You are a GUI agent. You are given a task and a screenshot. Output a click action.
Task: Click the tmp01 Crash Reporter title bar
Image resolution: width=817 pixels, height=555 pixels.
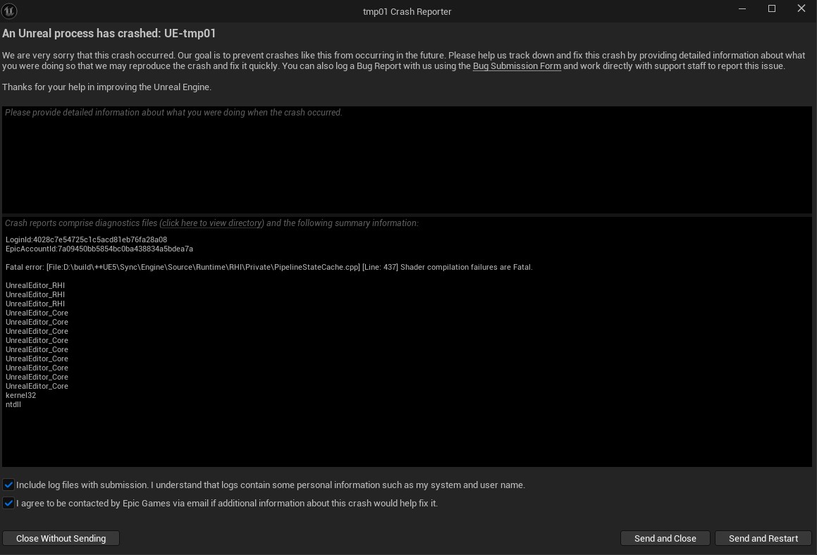tap(407, 11)
